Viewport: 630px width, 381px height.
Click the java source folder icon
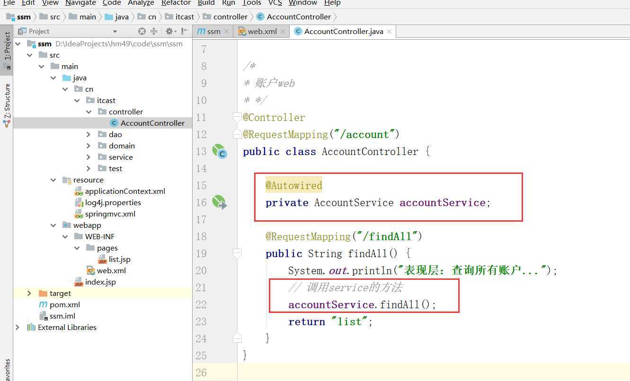66,78
